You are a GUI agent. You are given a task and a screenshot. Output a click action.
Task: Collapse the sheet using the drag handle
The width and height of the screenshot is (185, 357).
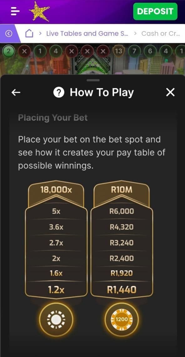[93, 81]
